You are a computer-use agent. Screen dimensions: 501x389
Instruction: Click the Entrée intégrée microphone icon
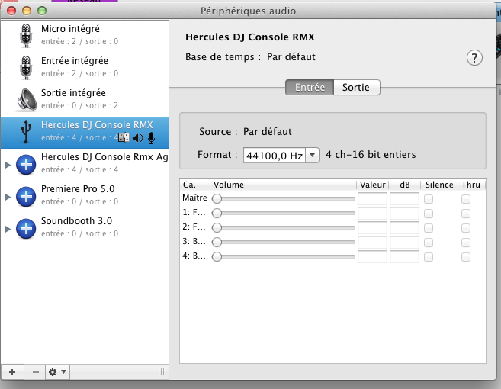click(26, 67)
